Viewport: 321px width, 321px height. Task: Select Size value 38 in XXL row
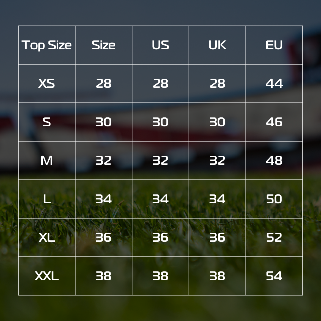104,276
